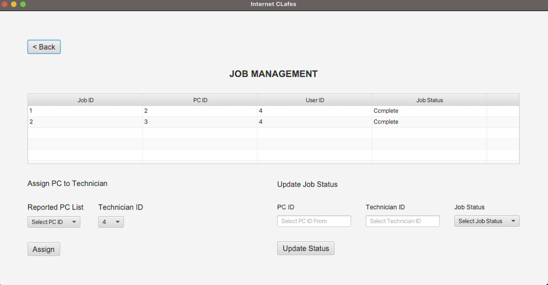The height and width of the screenshot is (285, 548).
Task: Minimize the window with the yellow button
Action: (14, 4)
